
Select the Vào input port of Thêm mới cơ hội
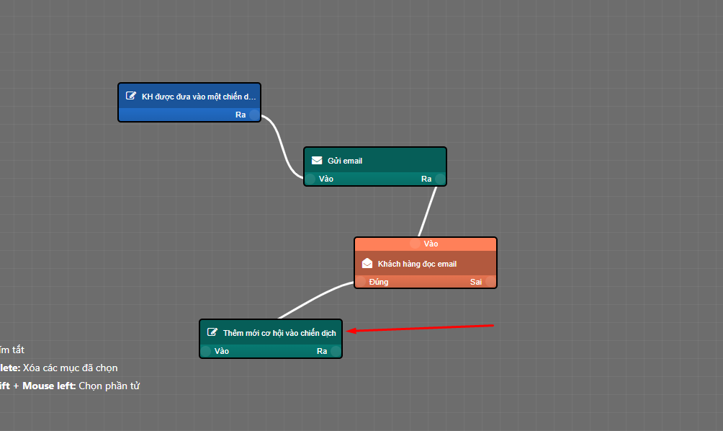click(x=206, y=351)
